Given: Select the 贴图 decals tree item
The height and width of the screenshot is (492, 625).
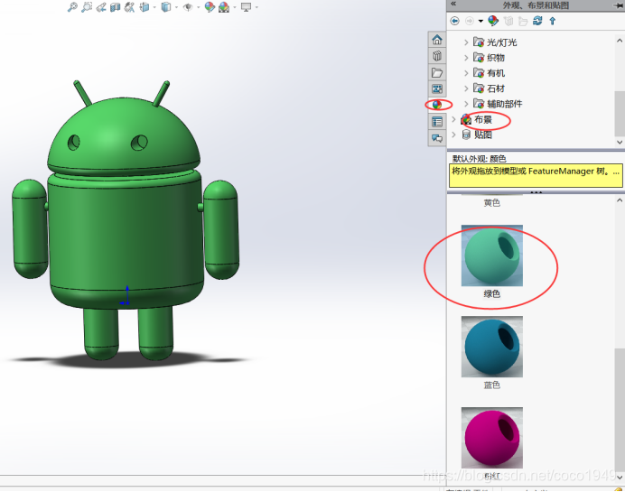Looking at the screenshot, I should tap(483, 135).
